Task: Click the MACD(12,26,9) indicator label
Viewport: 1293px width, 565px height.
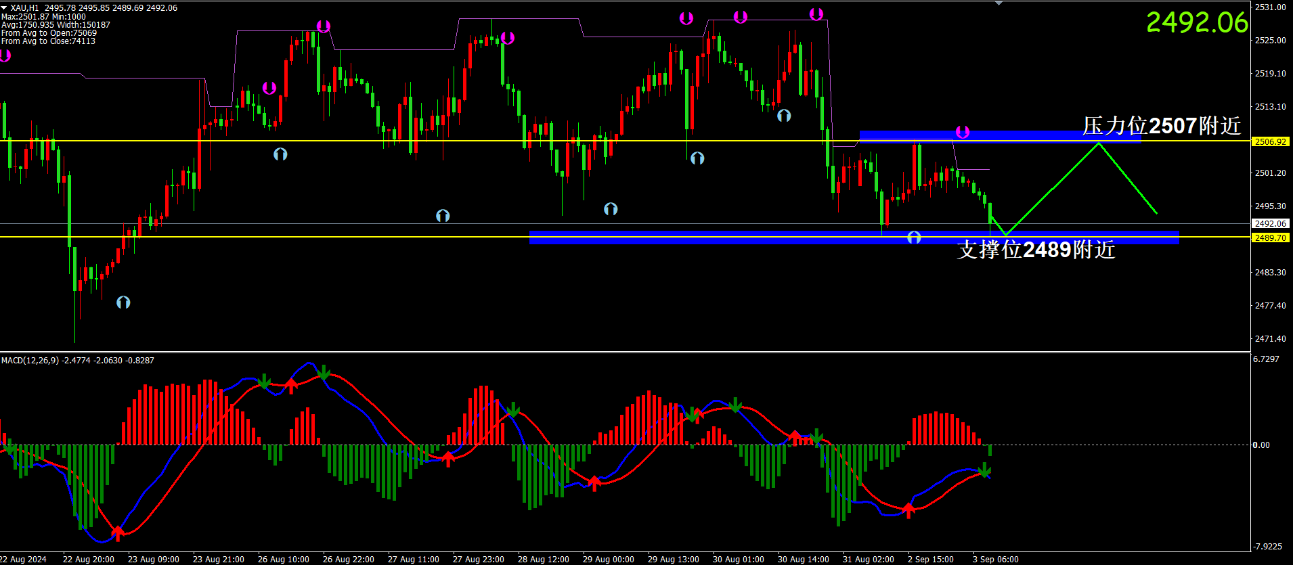Action: tap(78, 360)
